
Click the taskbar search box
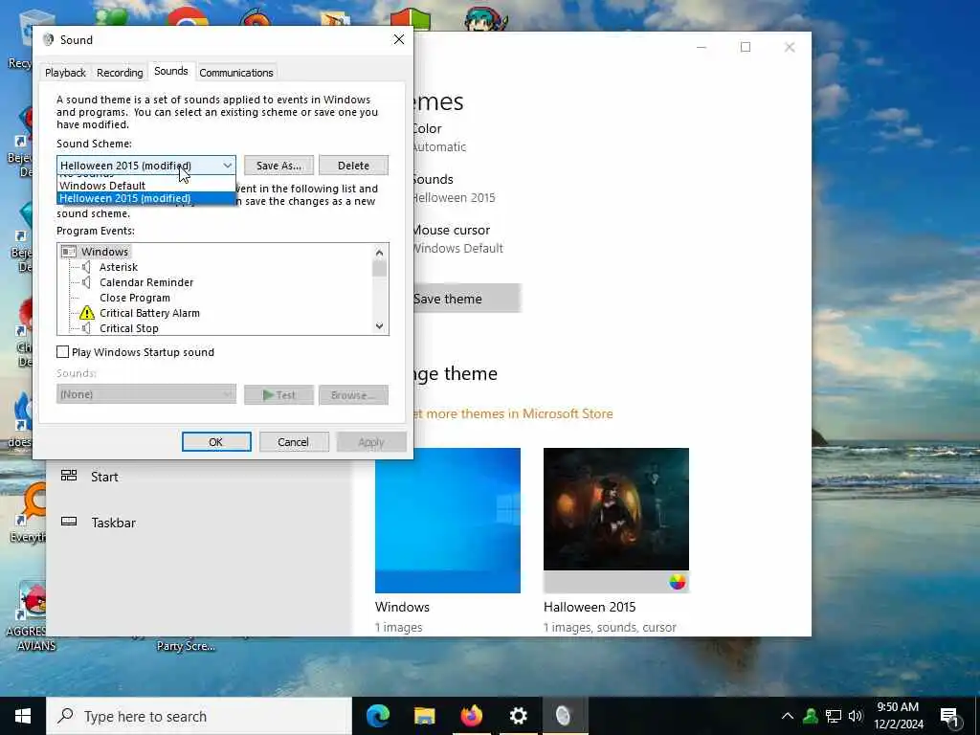(x=199, y=716)
